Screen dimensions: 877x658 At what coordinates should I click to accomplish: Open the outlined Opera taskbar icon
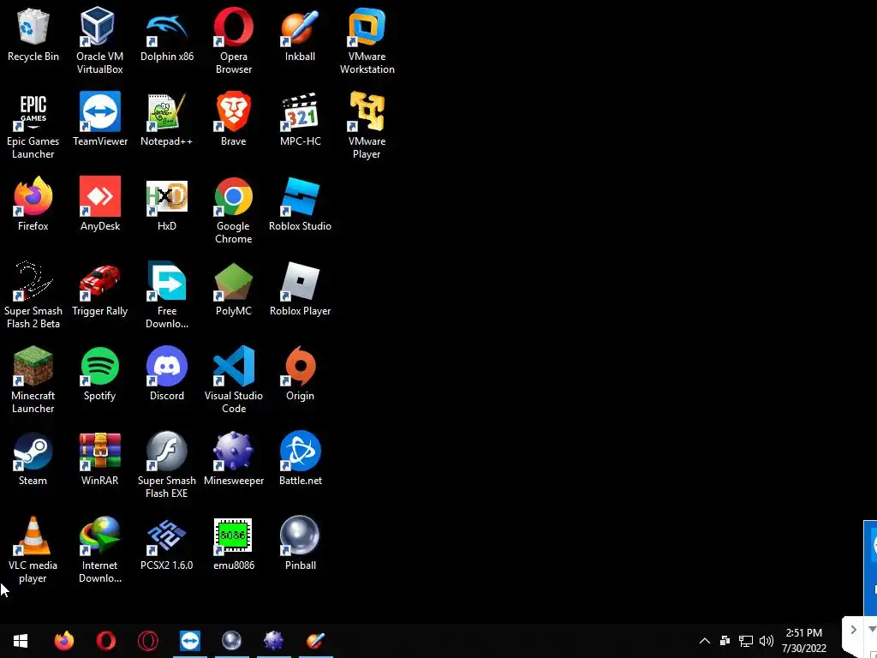[147, 641]
